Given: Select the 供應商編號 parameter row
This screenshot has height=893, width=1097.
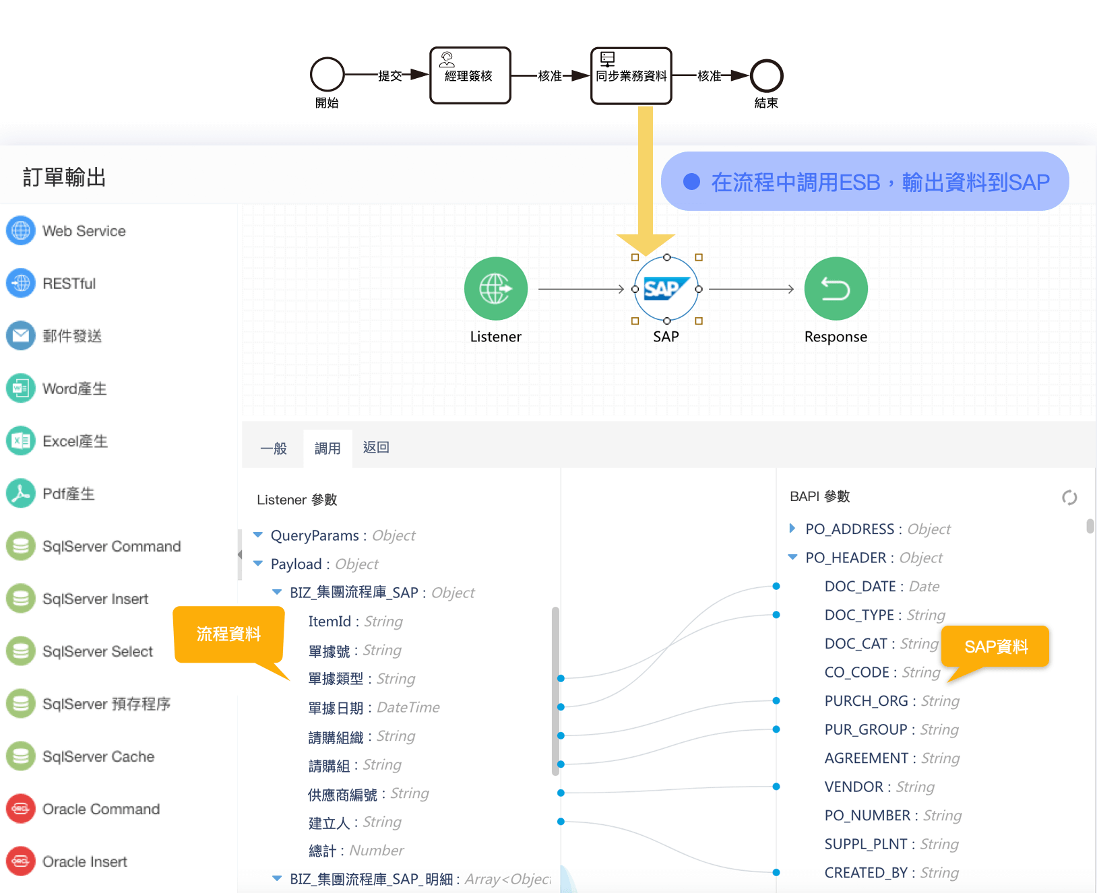Looking at the screenshot, I should [x=369, y=793].
